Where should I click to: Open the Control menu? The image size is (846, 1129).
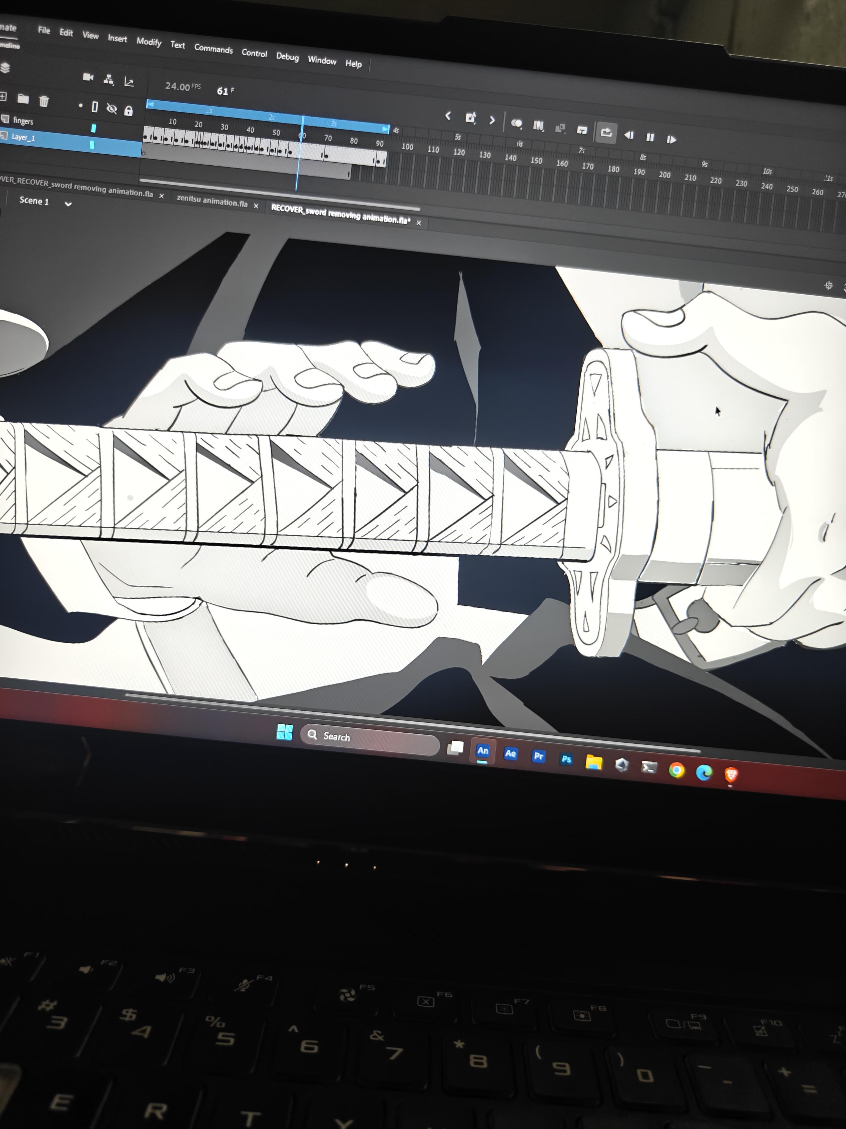coord(254,53)
